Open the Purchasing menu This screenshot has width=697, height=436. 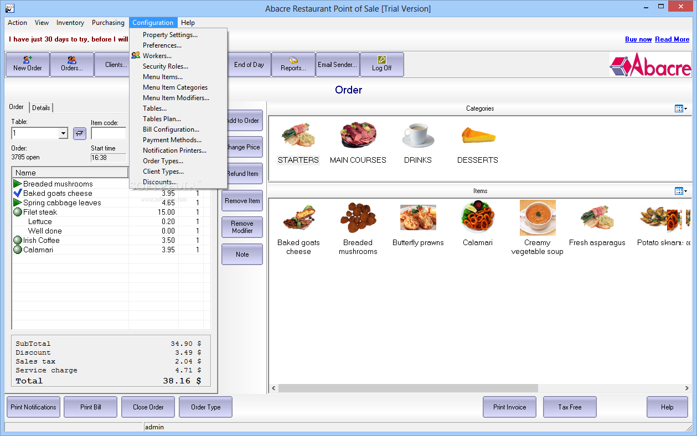pyautogui.click(x=108, y=23)
